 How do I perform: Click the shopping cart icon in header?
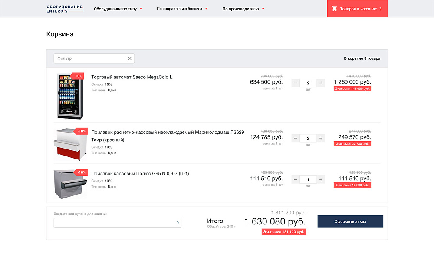[x=334, y=9]
